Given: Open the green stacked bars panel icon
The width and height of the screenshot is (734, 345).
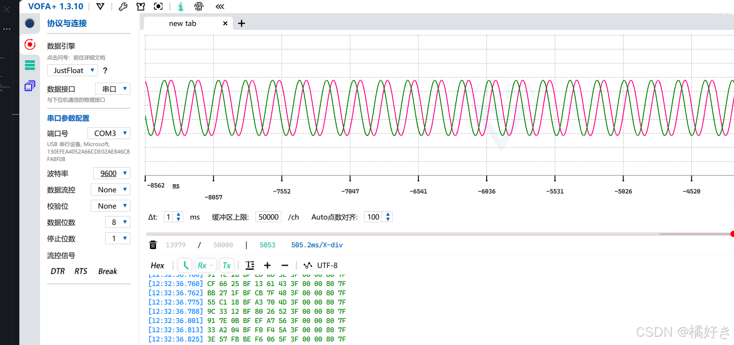Looking at the screenshot, I should [x=30, y=65].
